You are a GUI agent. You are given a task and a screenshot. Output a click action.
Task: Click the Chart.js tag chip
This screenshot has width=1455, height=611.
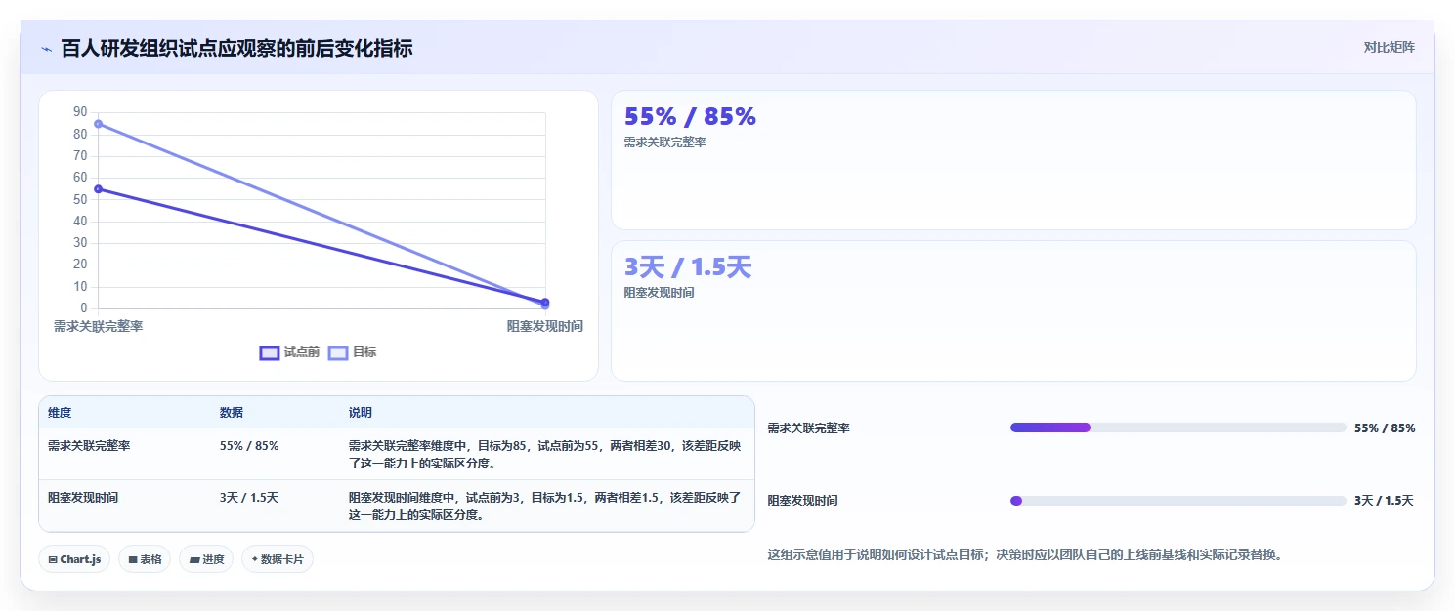(75, 559)
